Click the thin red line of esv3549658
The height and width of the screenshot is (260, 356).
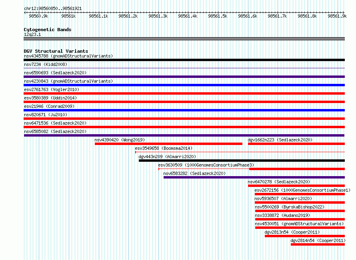point(240,152)
